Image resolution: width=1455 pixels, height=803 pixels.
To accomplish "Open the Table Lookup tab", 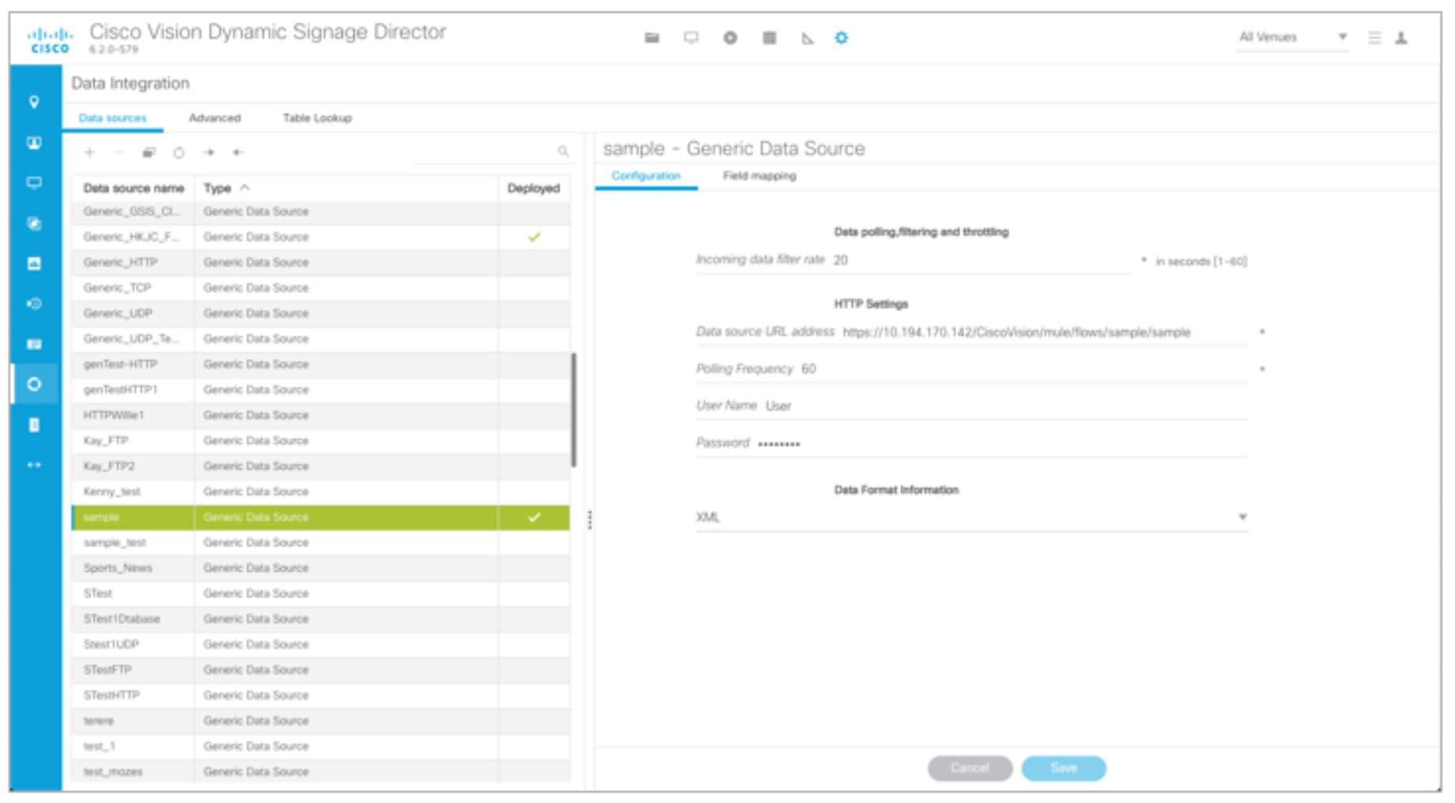I will [317, 118].
